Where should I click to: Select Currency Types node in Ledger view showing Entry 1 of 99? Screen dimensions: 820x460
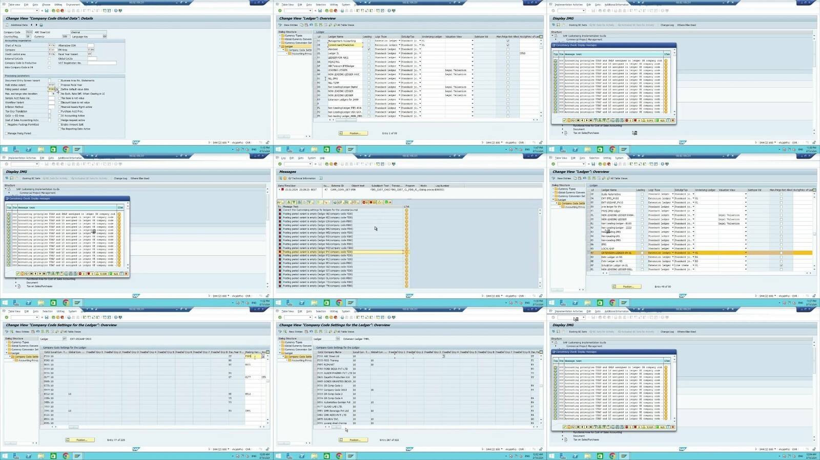tap(294, 35)
